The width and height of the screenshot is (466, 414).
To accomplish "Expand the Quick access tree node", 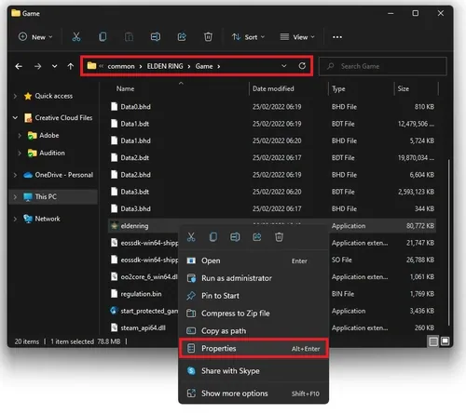I will [15, 96].
